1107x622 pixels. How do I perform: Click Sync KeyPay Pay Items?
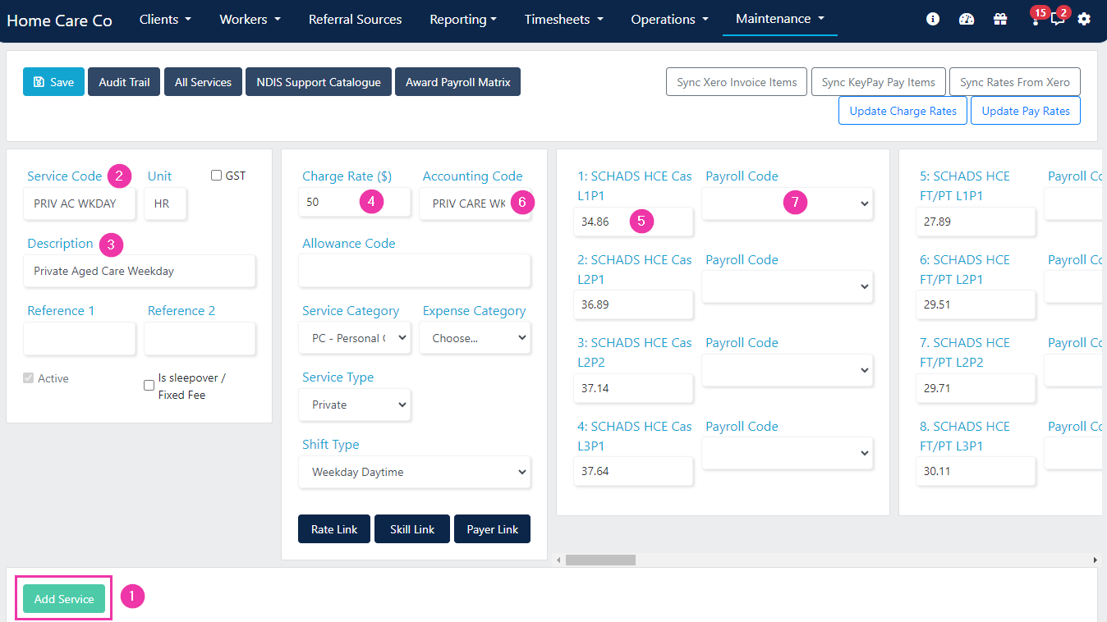tap(878, 82)
